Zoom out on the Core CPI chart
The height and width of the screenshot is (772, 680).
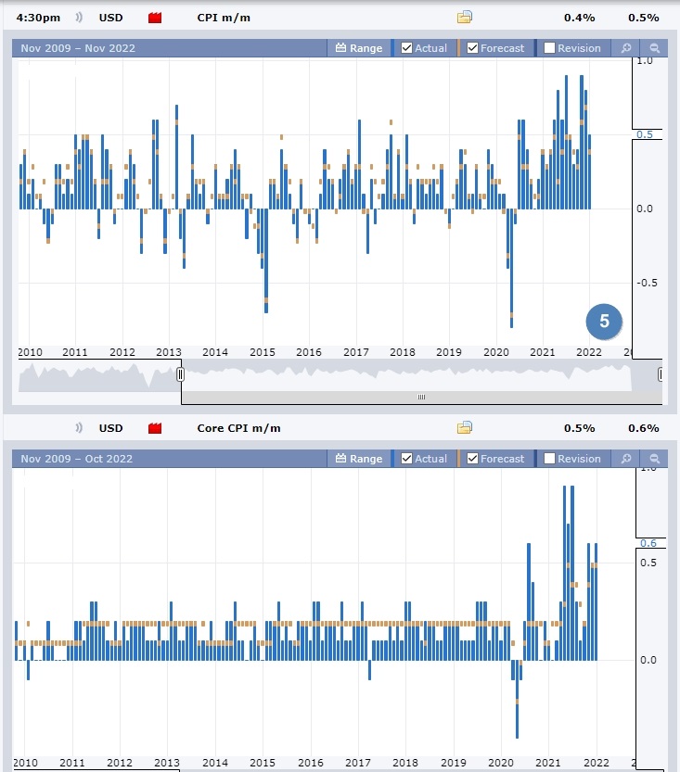tap(654, 459)
